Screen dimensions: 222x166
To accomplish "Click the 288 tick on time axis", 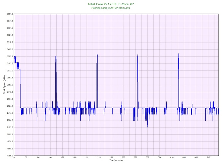I will coord(123,157).
